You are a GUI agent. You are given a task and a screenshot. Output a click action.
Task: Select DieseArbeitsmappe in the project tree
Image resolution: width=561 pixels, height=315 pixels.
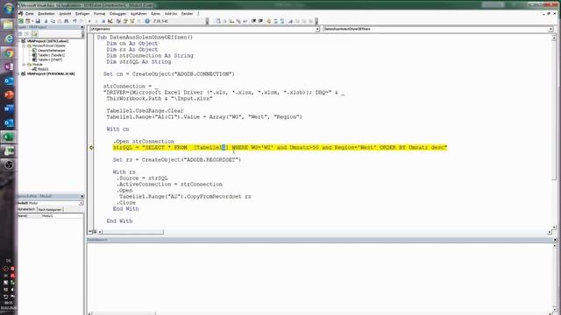(51, 51)
